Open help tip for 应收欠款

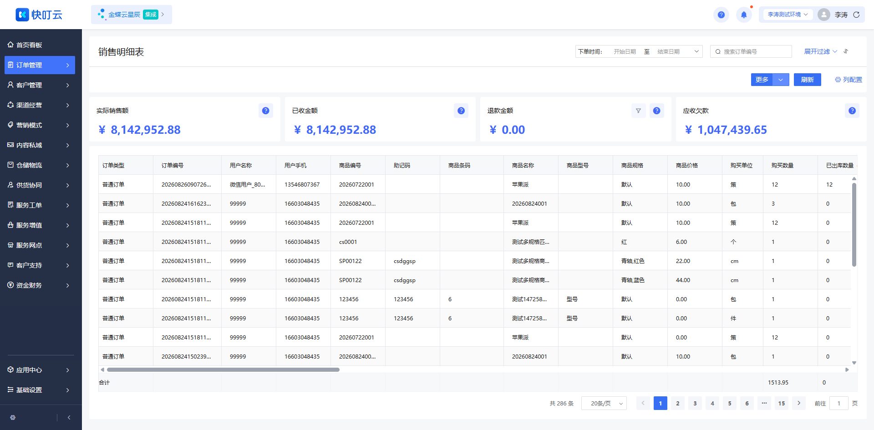click(x=852, y=111)
